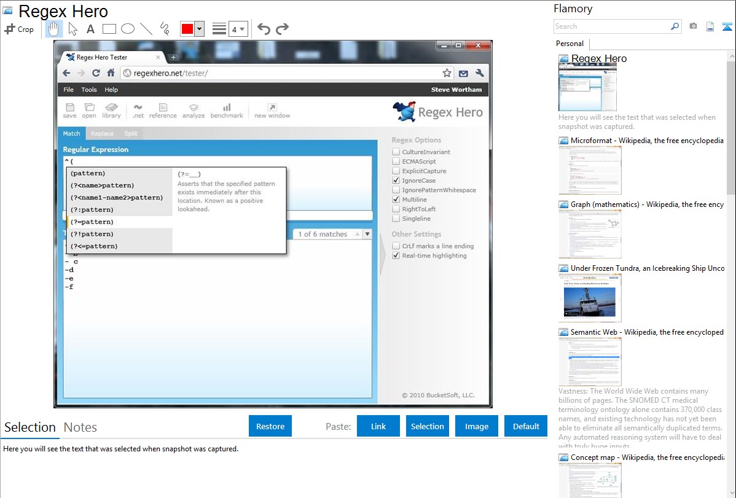The height and width of the screenshot is (498, 736).
Task: Click the paste Link button
Action: click(x=378, y=426)
